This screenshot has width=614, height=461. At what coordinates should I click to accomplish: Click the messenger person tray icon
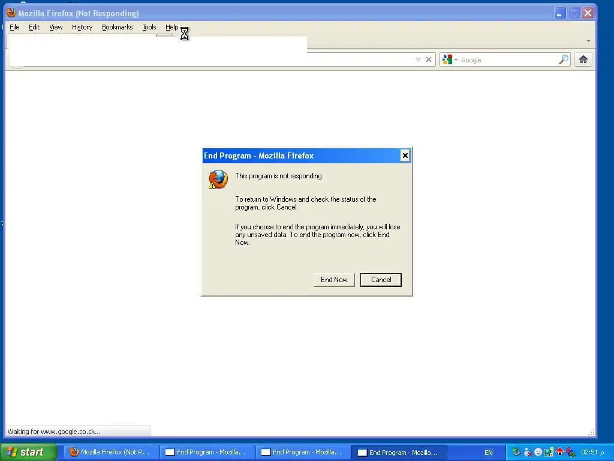(528, 452)
